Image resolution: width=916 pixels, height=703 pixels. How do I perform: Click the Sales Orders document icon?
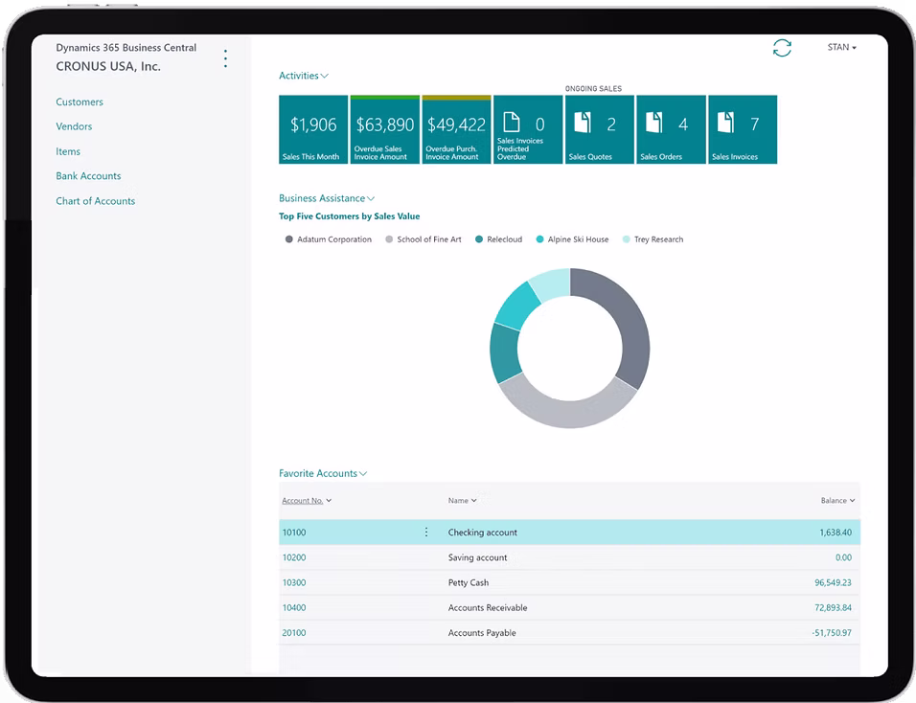tap(653, 123)
